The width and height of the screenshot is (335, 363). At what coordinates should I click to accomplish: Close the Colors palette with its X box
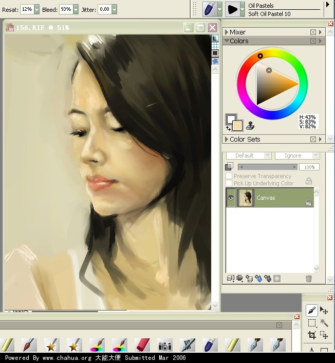tap(313, 41)
